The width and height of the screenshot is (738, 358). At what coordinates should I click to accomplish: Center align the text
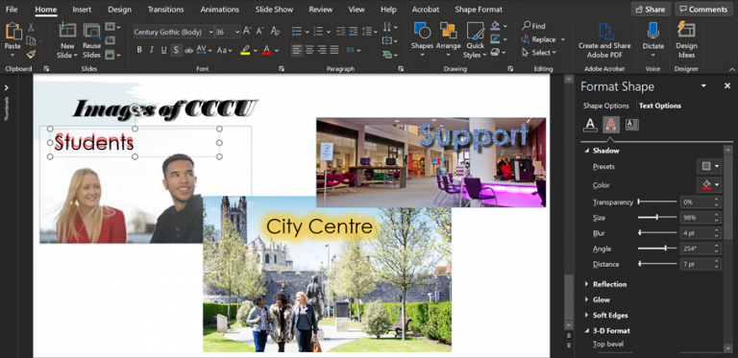[x=309, y=49]
